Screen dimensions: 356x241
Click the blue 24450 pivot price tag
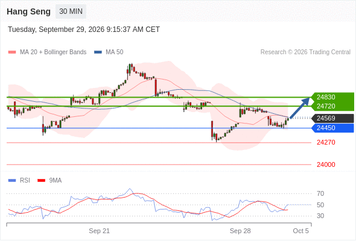coord(332,128)
